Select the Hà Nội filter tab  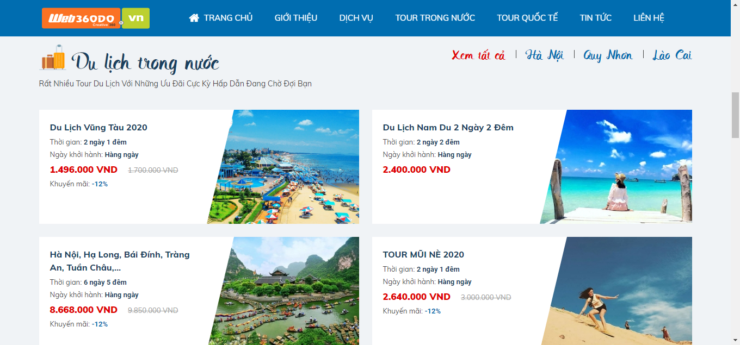pos(545,55)
